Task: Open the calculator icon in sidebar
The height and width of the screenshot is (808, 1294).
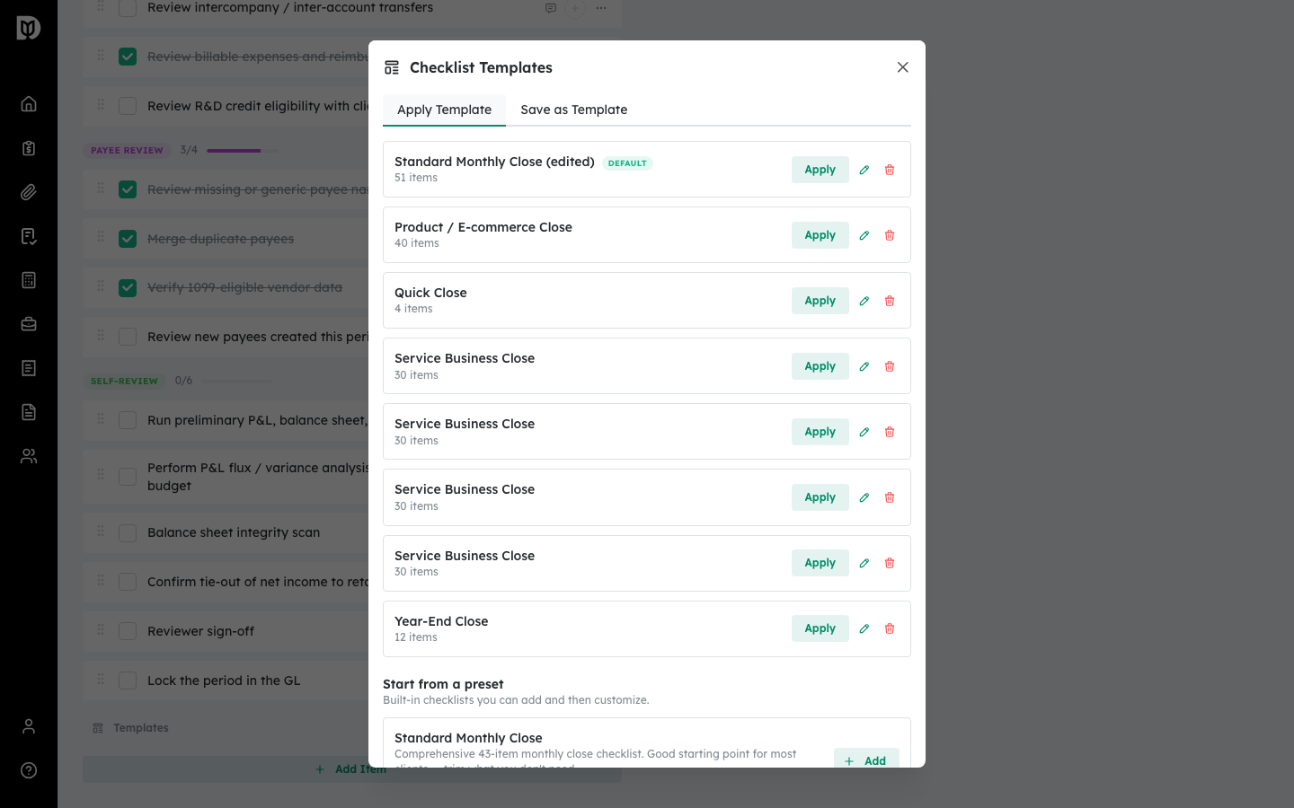Action: (29, 280)
